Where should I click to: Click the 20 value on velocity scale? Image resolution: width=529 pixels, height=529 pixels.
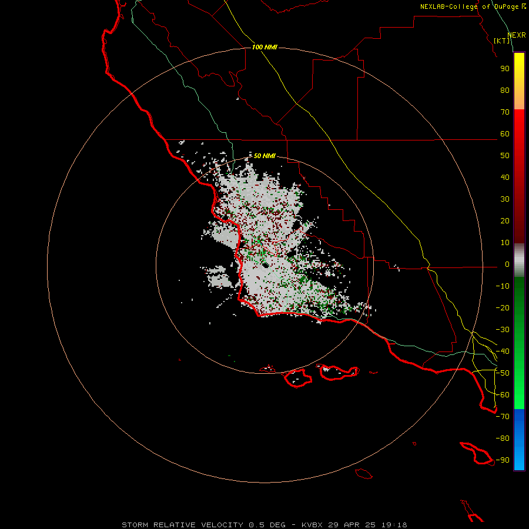505,221
